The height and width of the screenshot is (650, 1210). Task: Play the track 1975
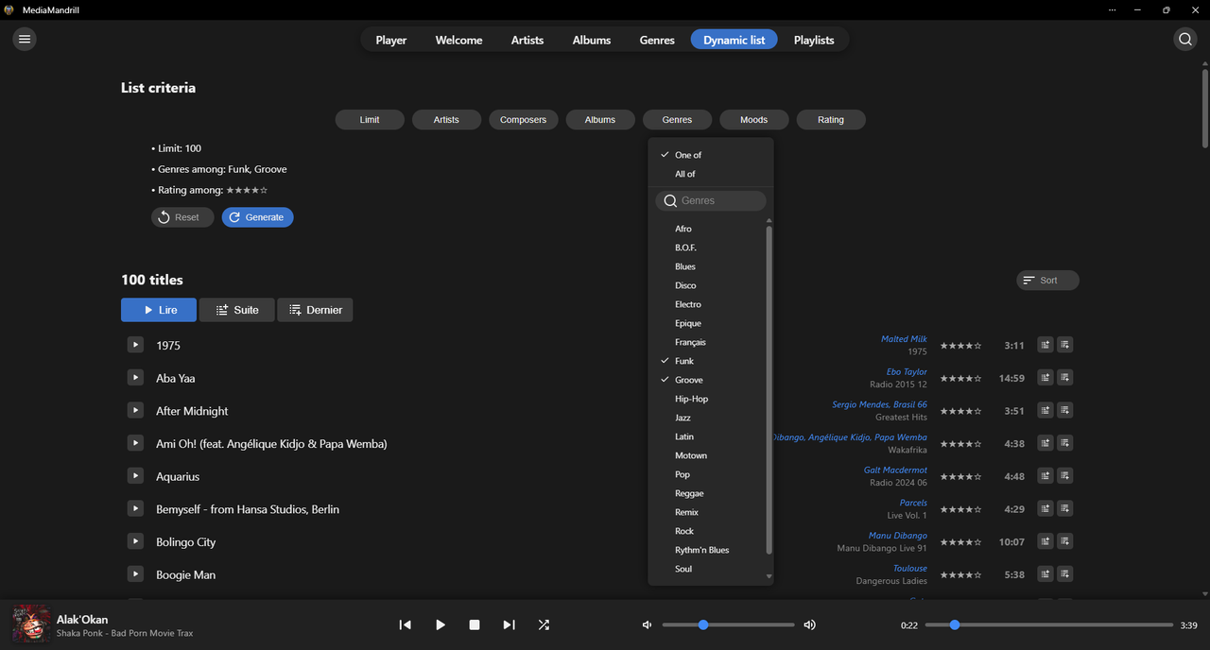pos(135,345)
